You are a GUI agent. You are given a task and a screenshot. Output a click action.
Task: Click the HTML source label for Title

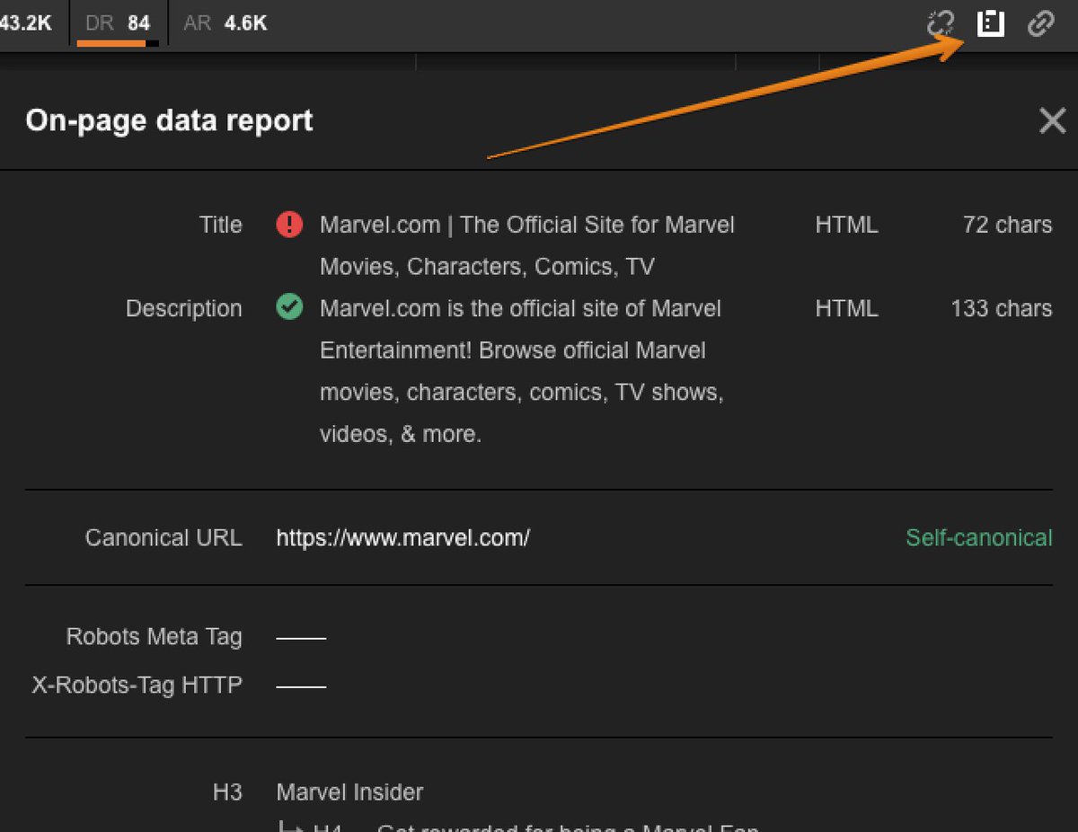(846, 225)
